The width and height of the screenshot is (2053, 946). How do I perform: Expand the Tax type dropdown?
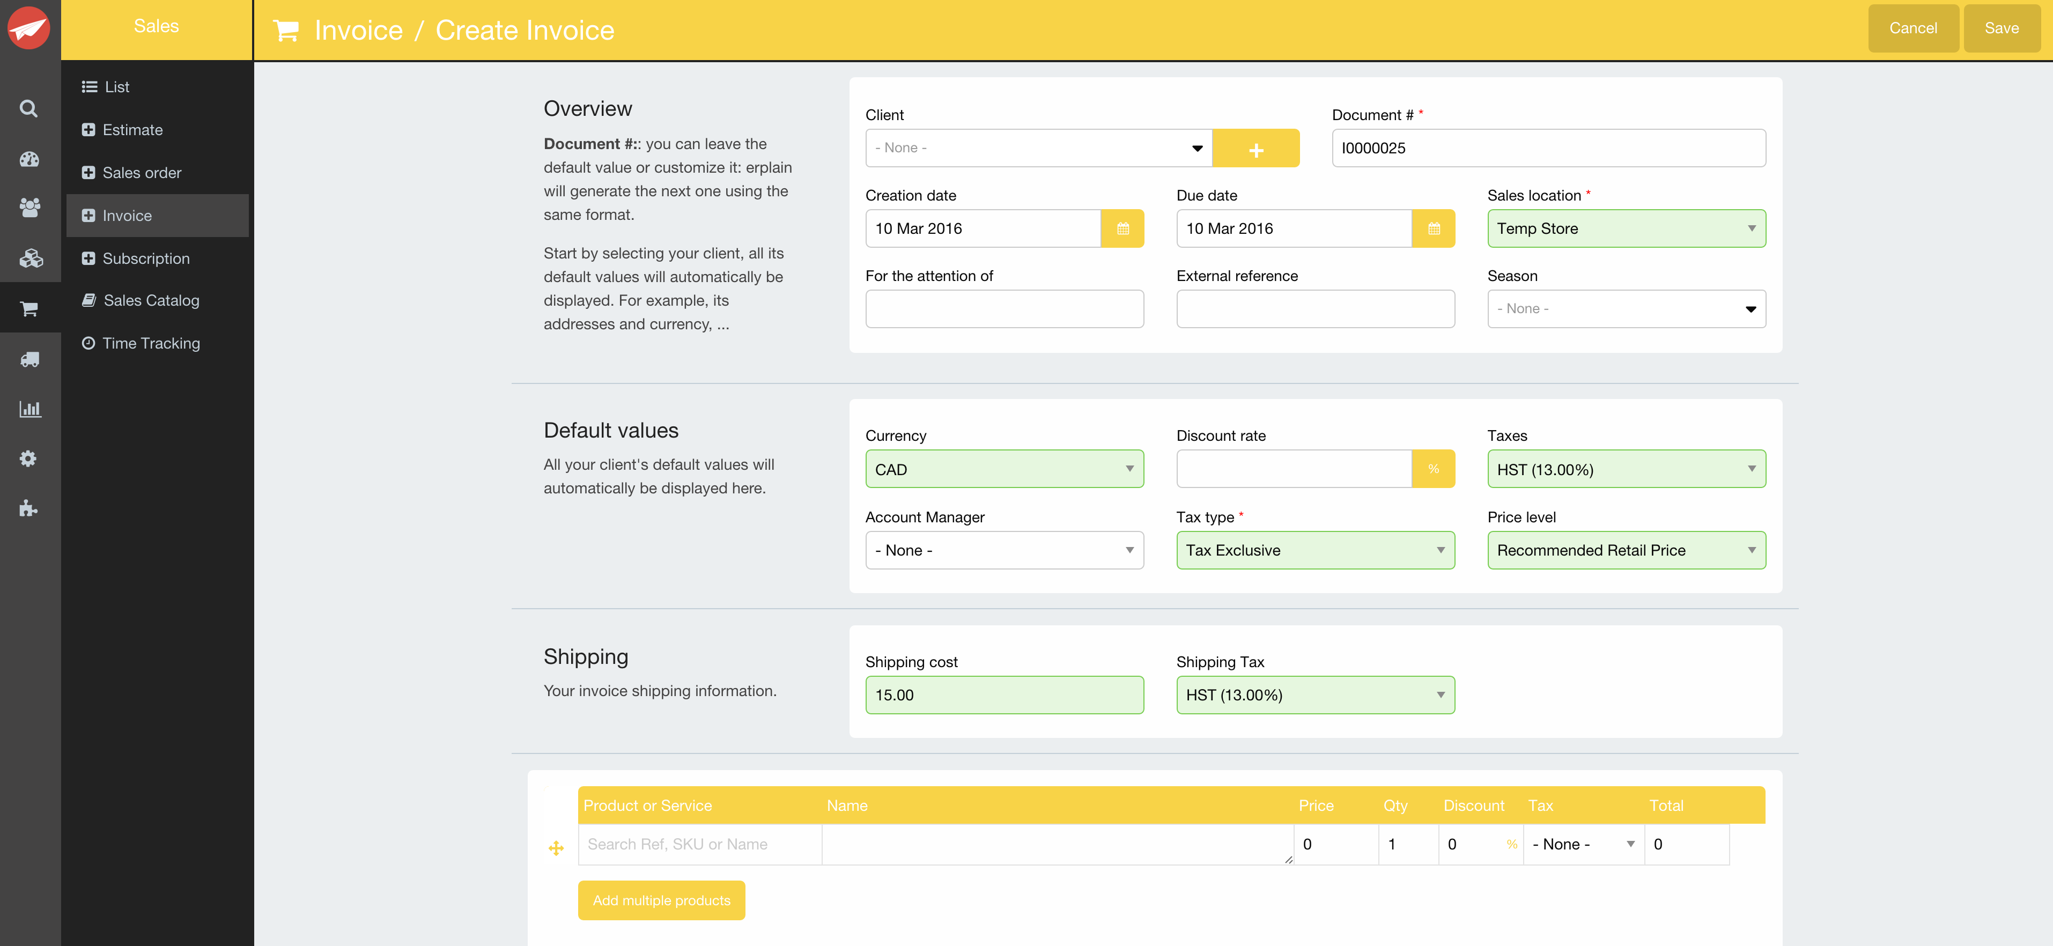coord(1314,550)
